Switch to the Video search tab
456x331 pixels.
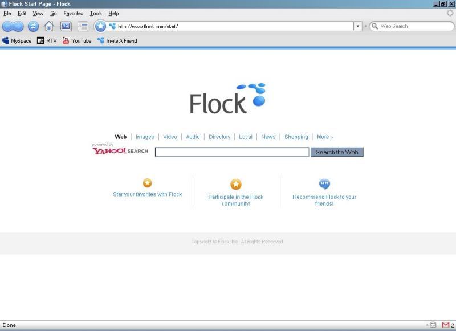[170, 137]
